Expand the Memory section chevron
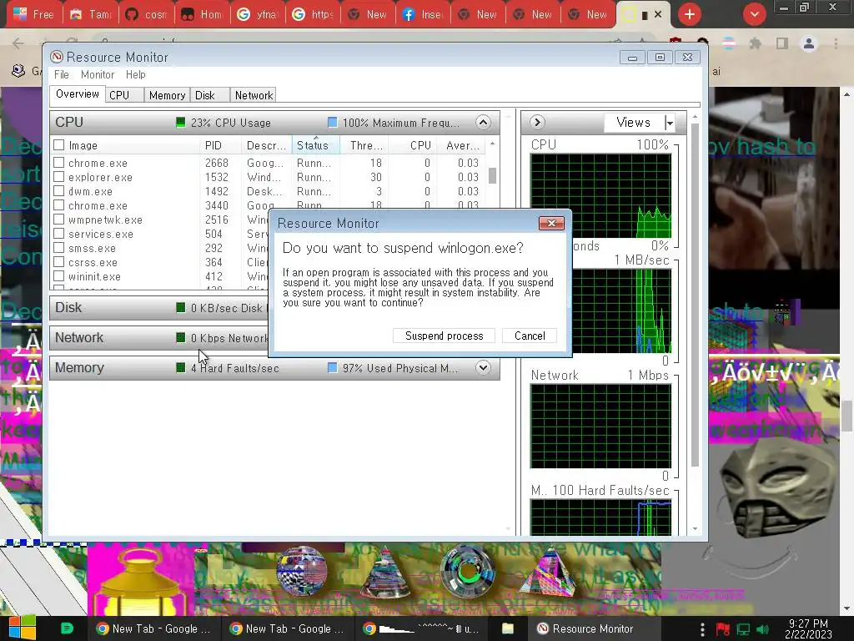The width and height of the screenshot is (854, 641). (483, 367)
